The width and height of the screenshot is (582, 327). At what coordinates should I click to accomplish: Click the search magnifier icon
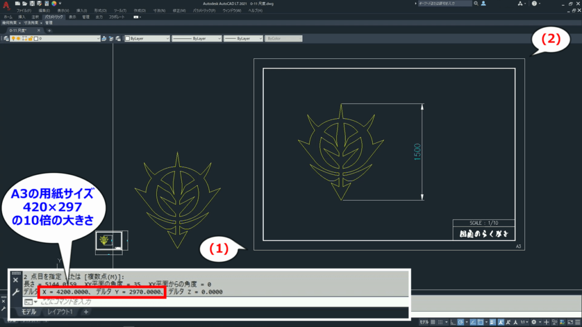(x=476, y=3)
